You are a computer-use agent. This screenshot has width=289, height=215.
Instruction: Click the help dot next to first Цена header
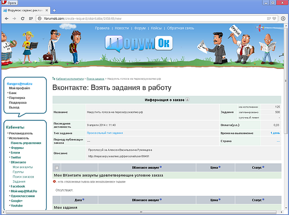[x=219, y=167]
